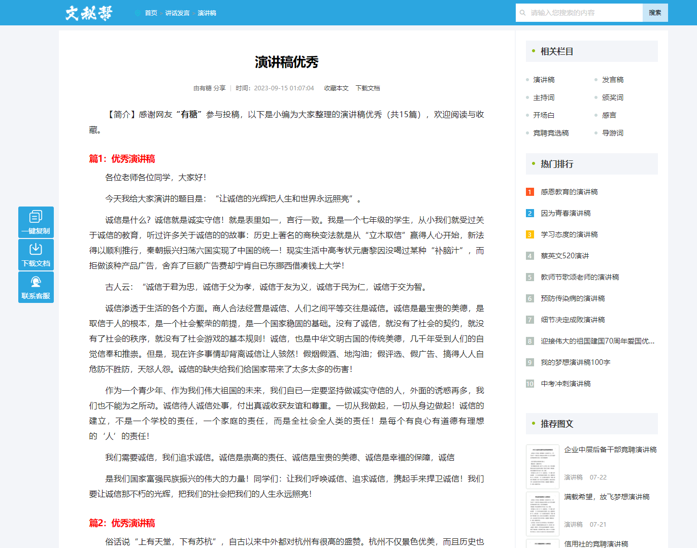This screenshot has width=697, height=548.
Task: Click the timestamp 2023-09-15 01:07:04
Action: tap(284, 88)
